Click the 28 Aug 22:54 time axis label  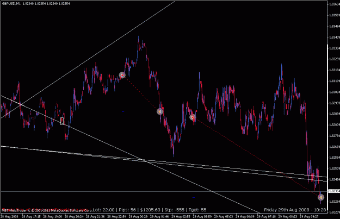117,216
